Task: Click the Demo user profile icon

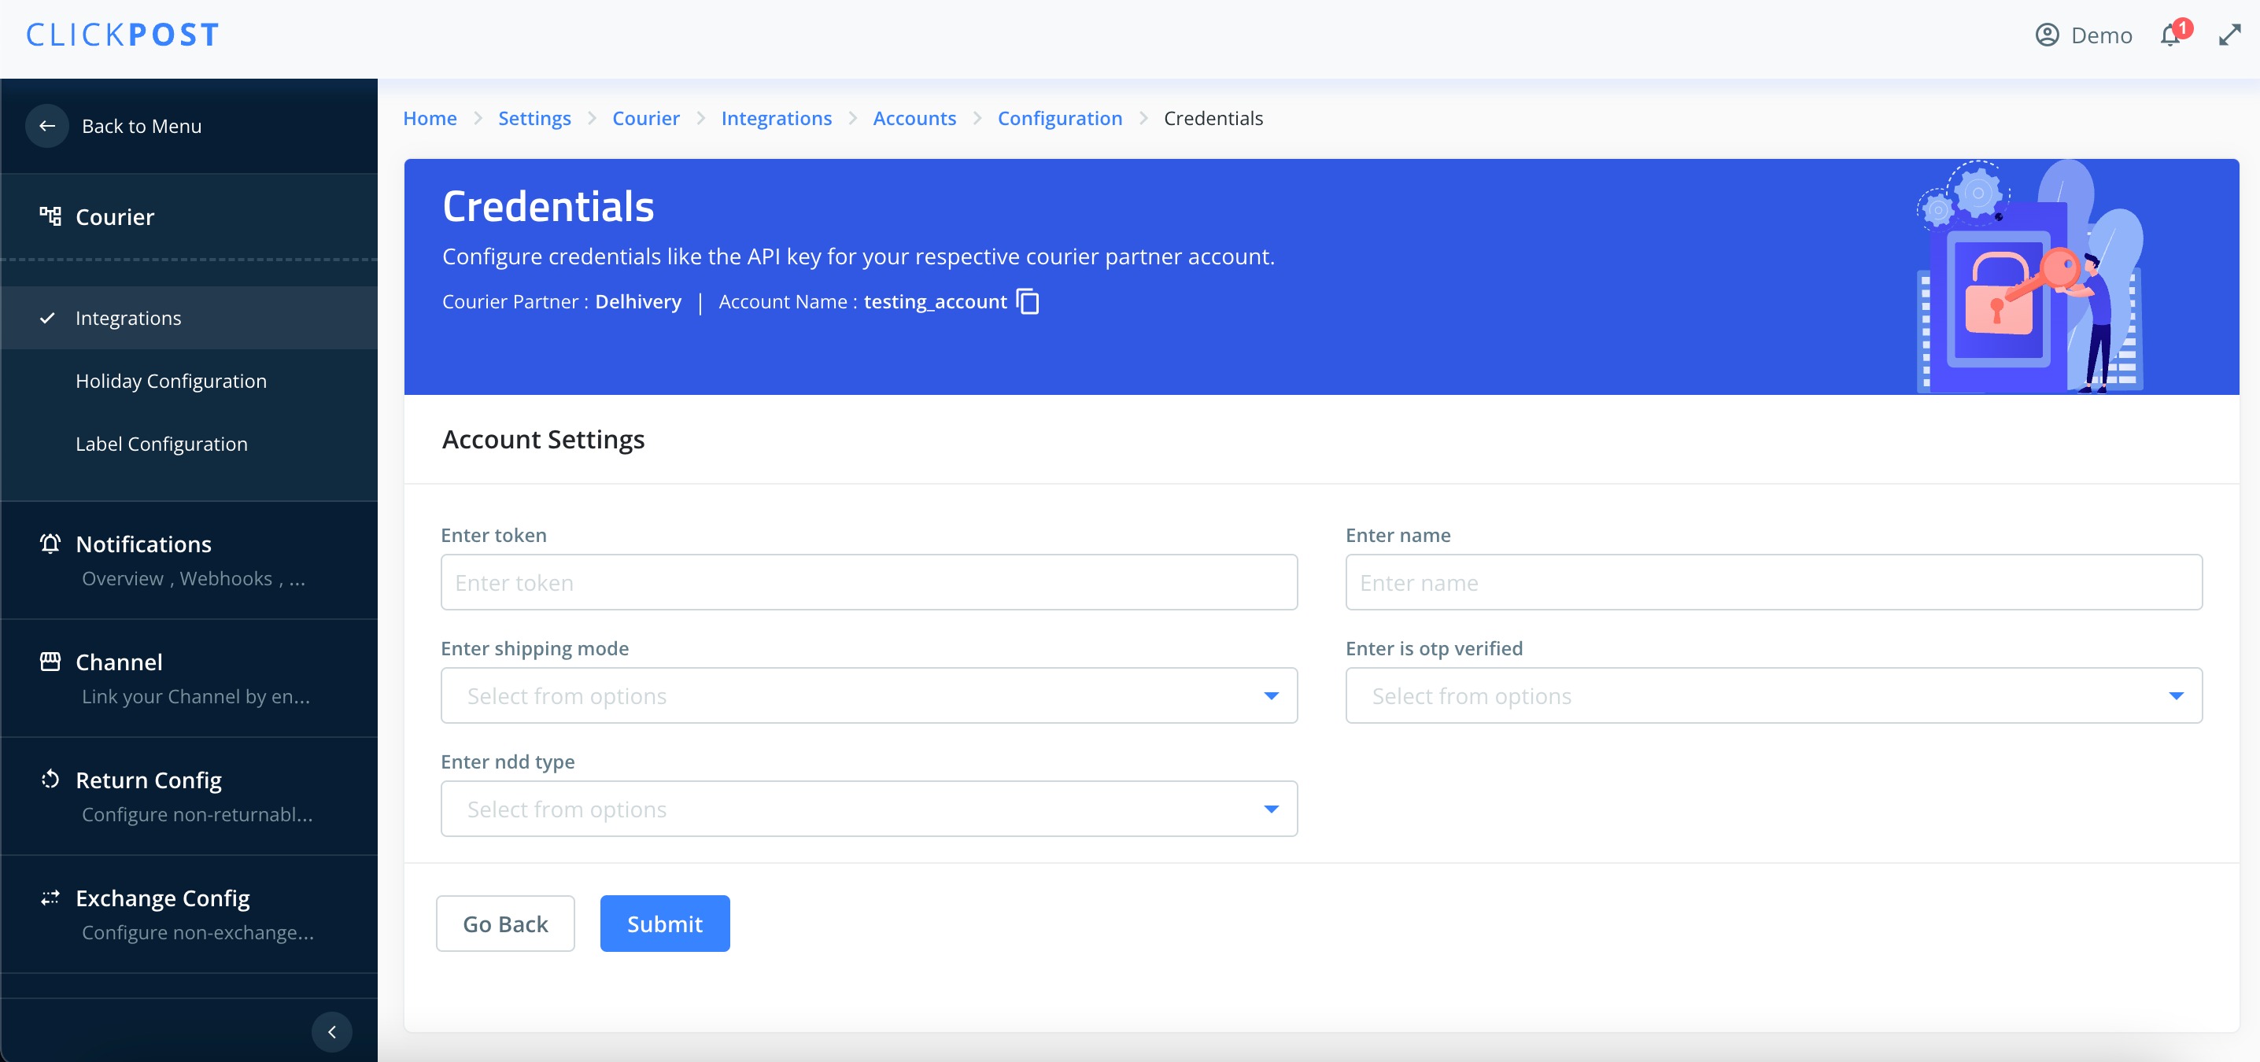Action: (x=2047, y=35)
